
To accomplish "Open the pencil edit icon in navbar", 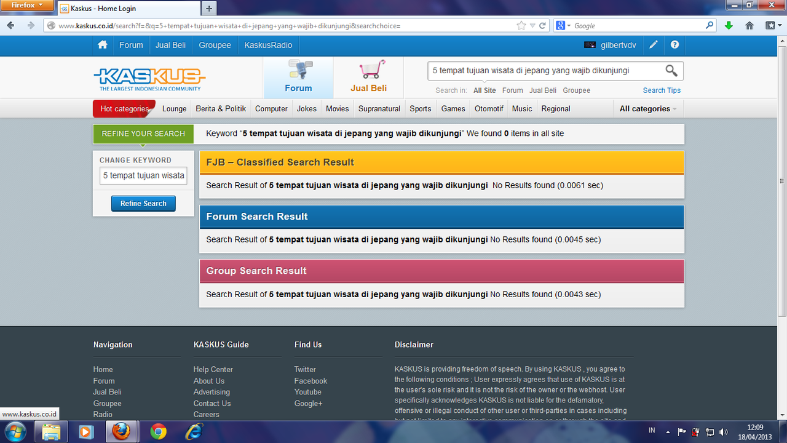I will pos(654,45).
